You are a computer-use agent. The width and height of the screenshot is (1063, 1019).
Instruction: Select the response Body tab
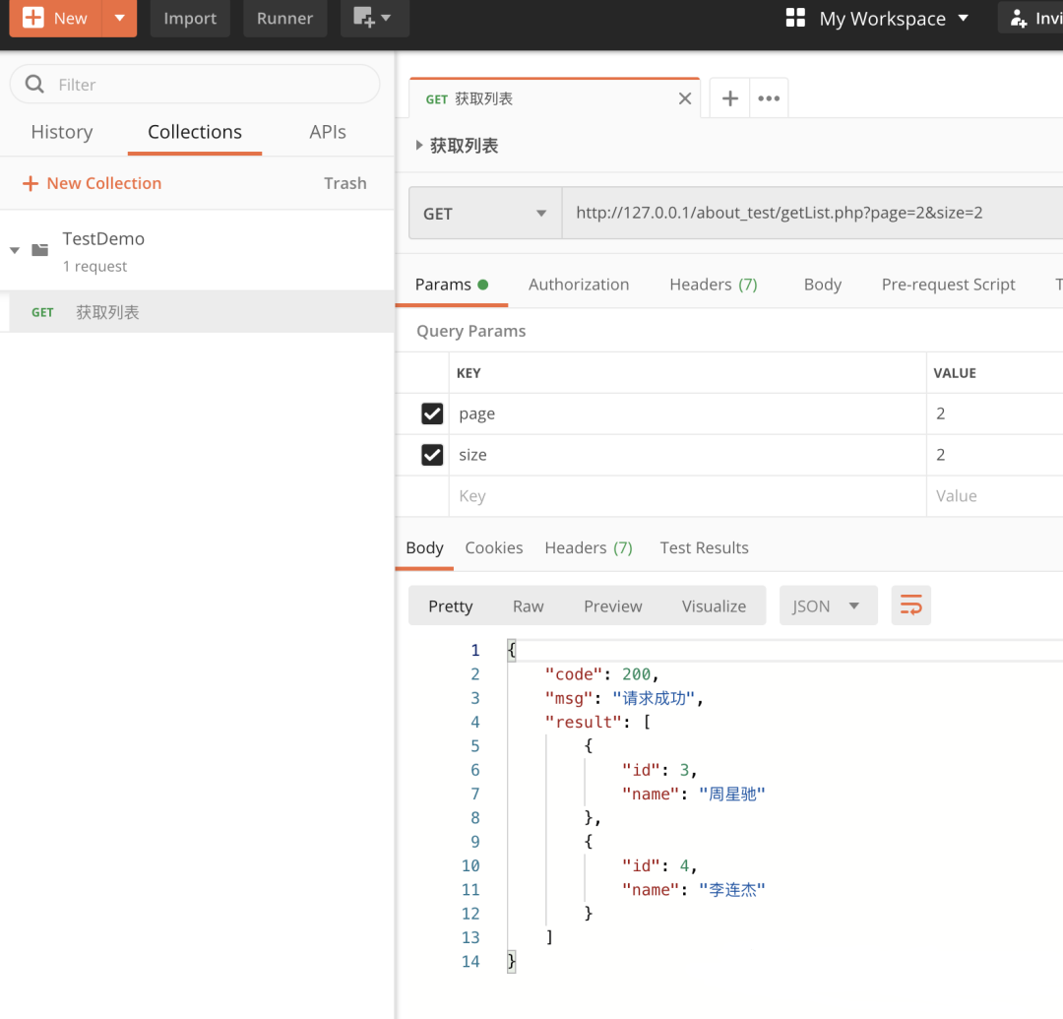pos(424,547)
